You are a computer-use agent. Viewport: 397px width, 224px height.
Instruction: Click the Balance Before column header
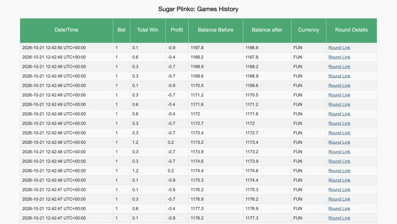[x=216, y=30]
